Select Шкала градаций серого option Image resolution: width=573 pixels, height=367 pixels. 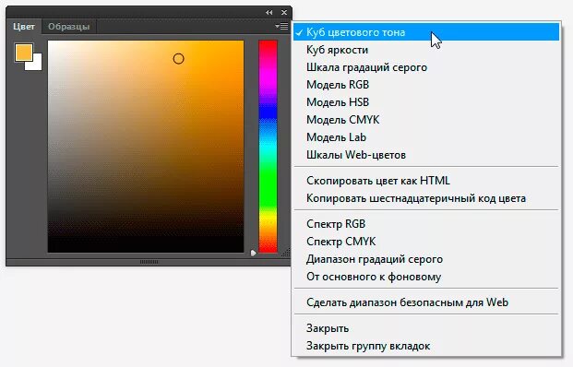pos(426,67)
